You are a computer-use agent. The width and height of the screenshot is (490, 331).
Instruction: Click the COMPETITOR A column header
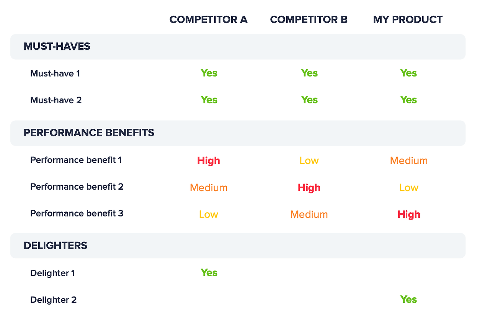tap(208, 20)
